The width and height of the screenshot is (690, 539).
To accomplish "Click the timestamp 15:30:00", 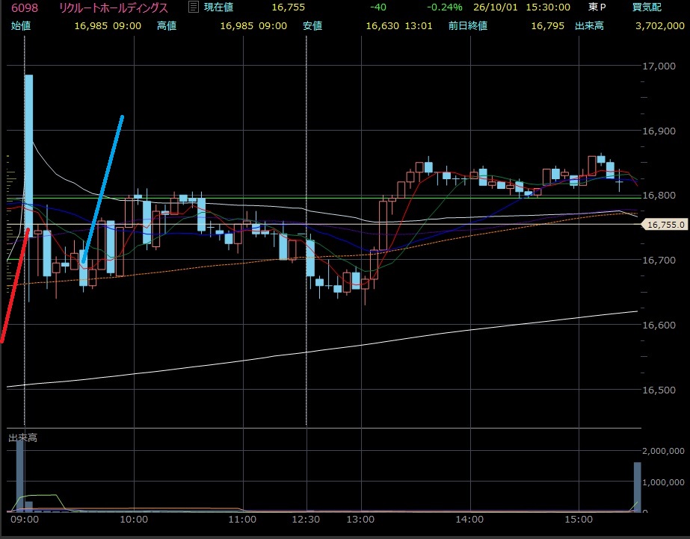I will pos(548,7).
